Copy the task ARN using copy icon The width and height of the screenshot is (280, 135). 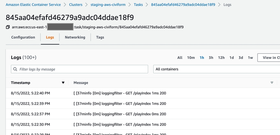tap(8, 27)
